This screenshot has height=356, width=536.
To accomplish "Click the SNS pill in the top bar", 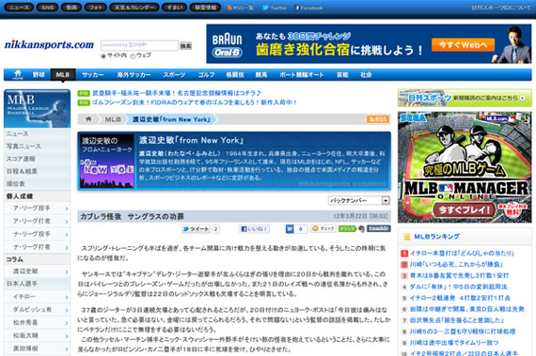I will pyautogui.click(x=47, y=8).
